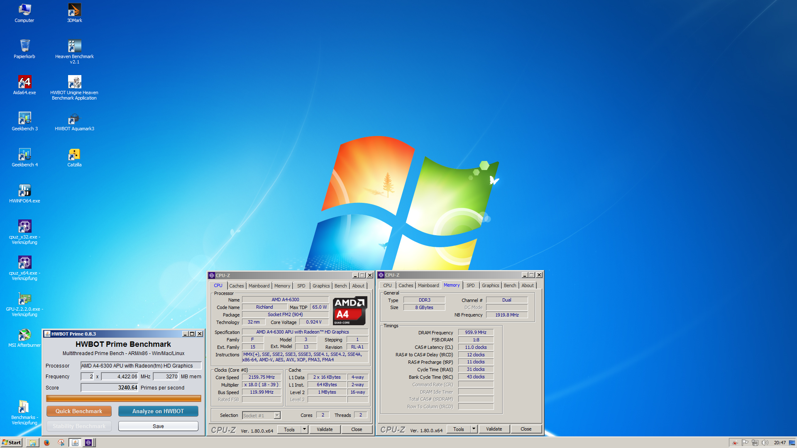Open the Benchmarks folder shortcut
Screen dimensions: 797x448
24,412
